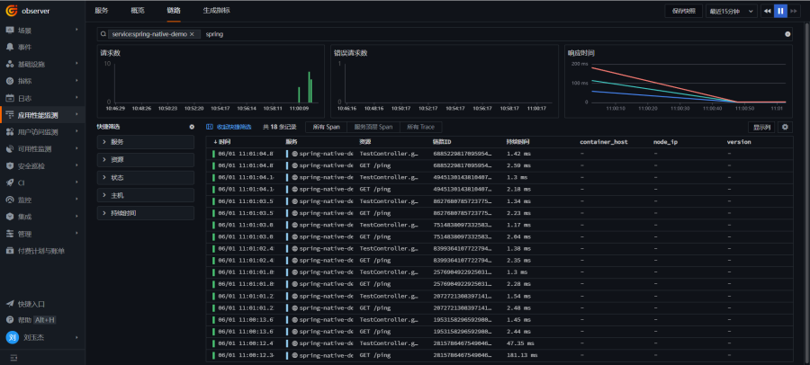Remove the service:spring-native-demo filter tag
Image resolution: width=810 pixels, height=365 pixels.
pyautogui.click(x=192, y=34)
